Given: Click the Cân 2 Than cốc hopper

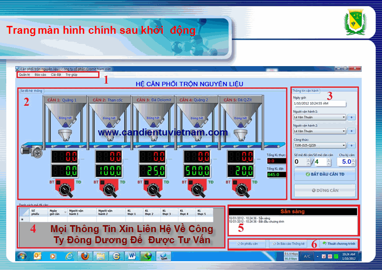Looking at the screenshot, I should point(109,115).
